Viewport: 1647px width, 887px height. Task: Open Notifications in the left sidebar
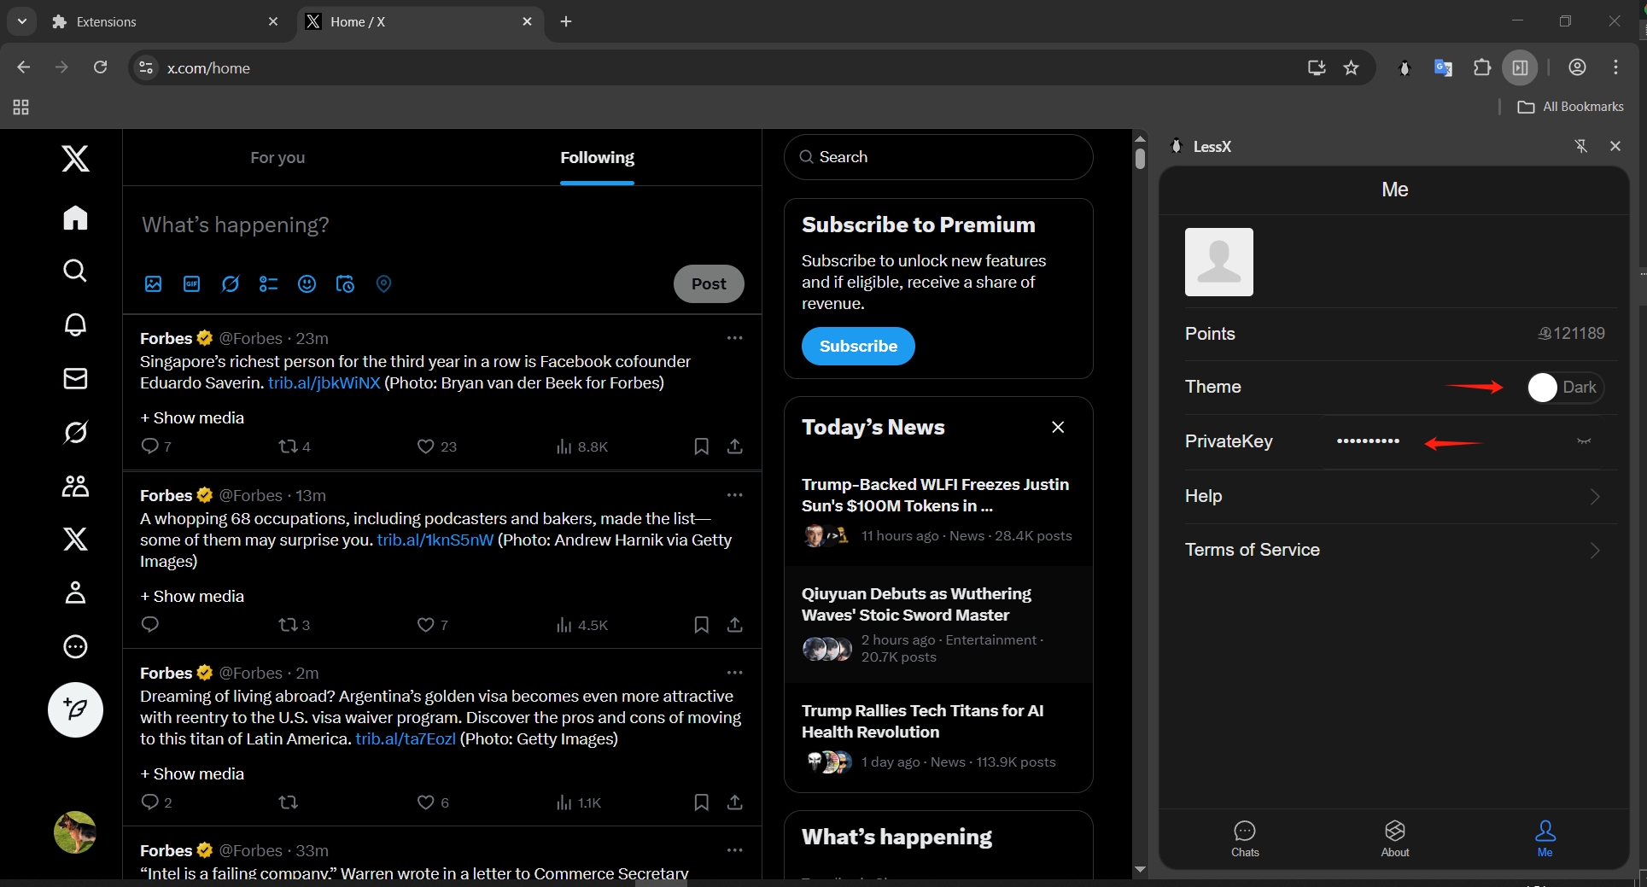coord(75,325)
